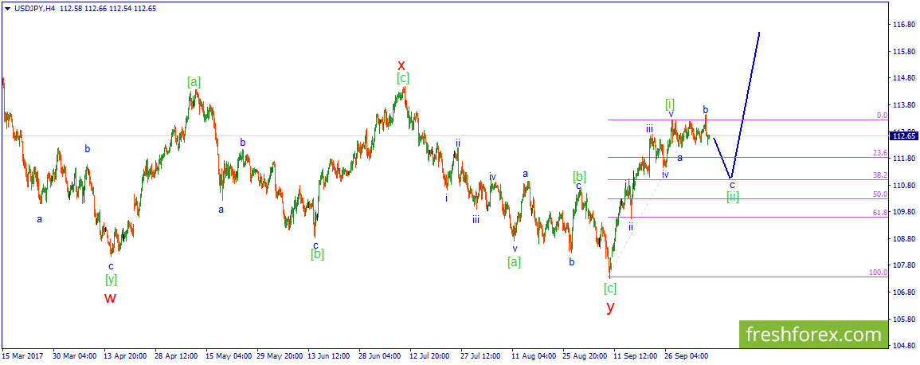Click the 30 Mar 04:00 time label
Screen dimensions: 920x365
click(74, 356)
